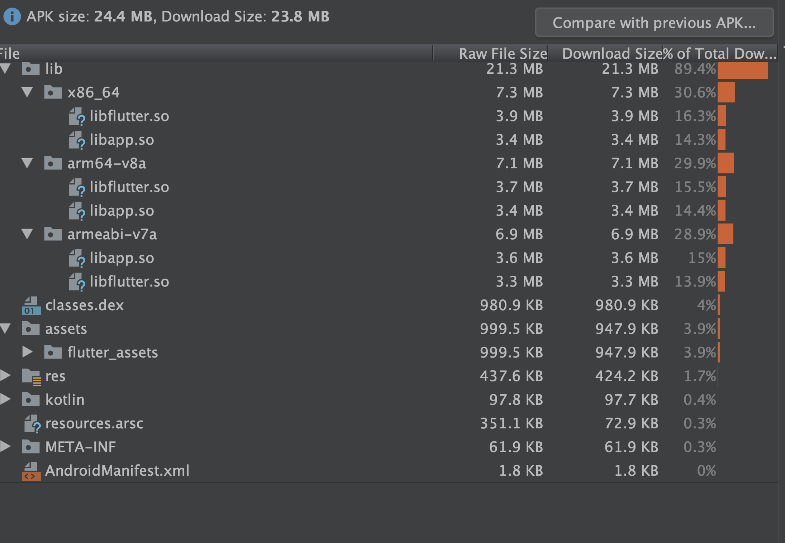The image size is (785, 543).
Task: Expand the META-INF folder
Action: click(5, 446)
